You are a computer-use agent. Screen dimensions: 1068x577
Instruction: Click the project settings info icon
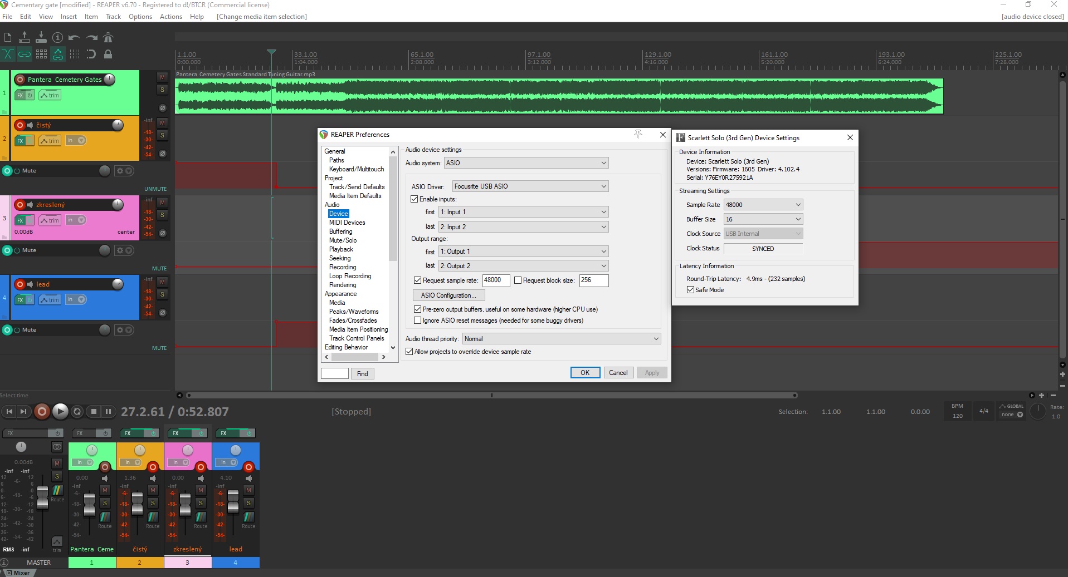(57, 38)
